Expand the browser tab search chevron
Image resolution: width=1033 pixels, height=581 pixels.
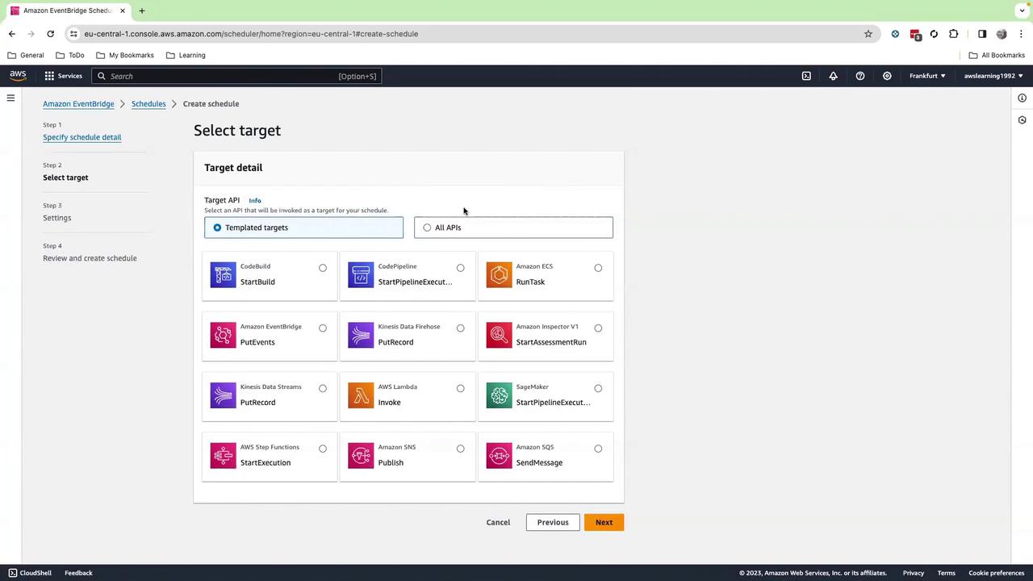[1022, 10]
